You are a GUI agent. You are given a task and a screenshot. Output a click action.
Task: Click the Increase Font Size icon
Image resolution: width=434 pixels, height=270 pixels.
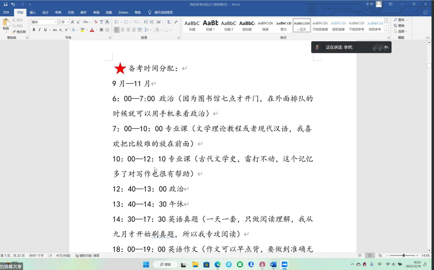click(x=72, y=22)
